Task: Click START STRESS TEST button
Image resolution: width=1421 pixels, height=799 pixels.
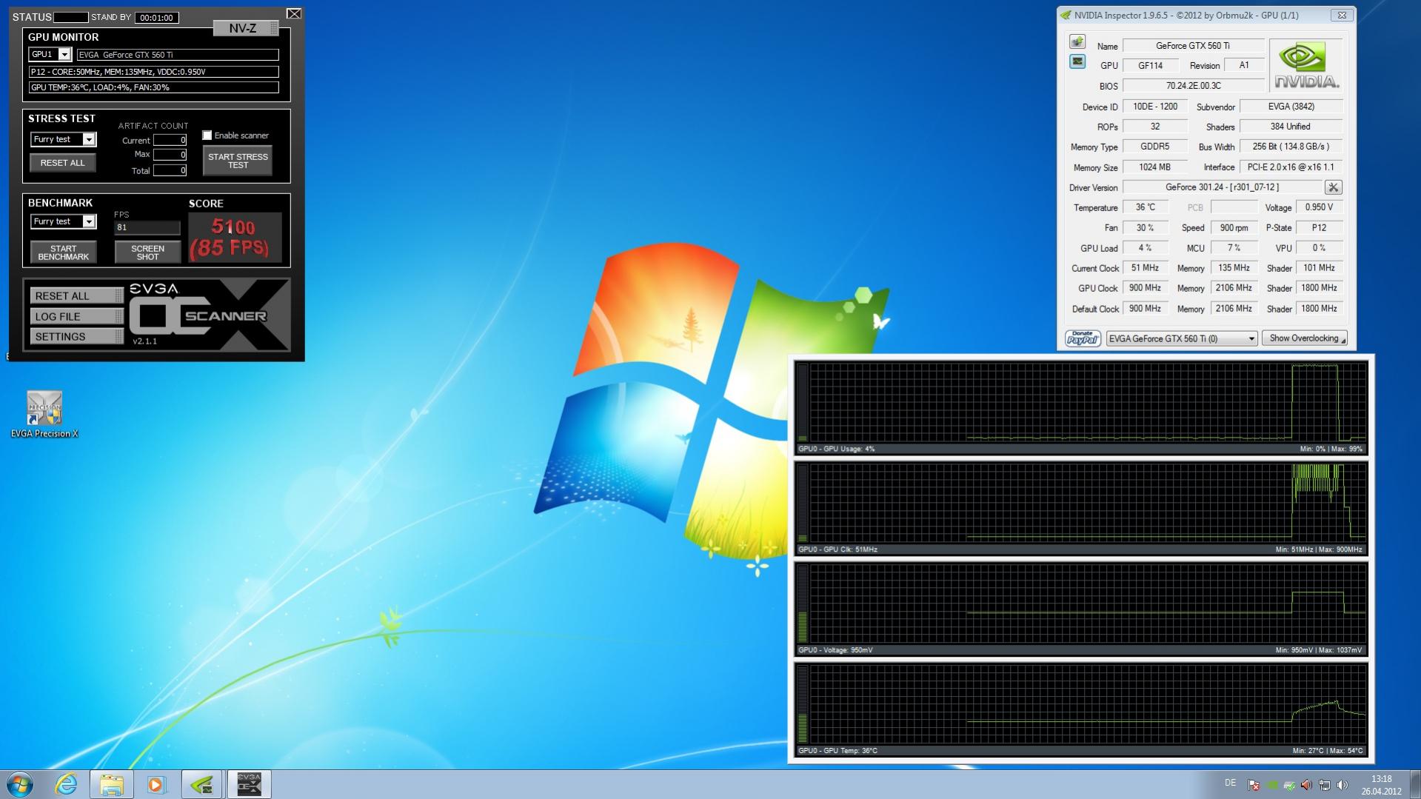Action: (x=238, y=161)
